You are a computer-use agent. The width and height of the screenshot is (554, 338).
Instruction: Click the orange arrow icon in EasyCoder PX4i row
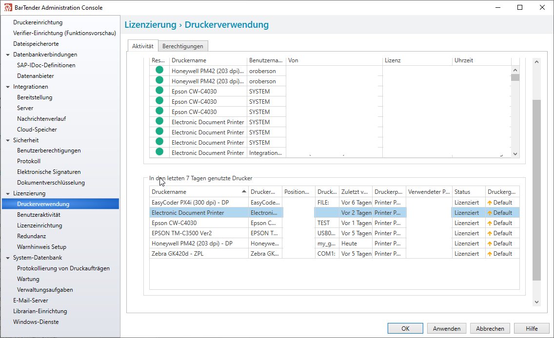pos(490,203)
